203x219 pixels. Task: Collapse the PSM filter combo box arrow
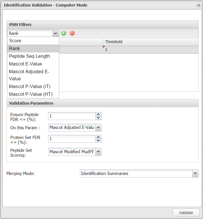click(x=56, y=33)
